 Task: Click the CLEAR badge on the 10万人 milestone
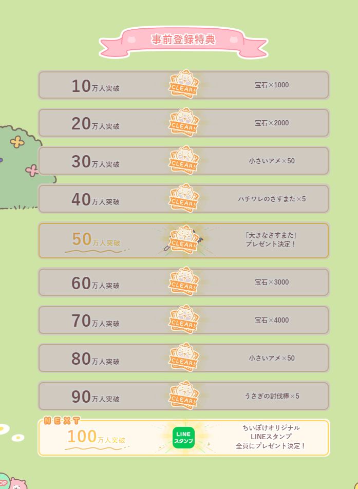183,85
